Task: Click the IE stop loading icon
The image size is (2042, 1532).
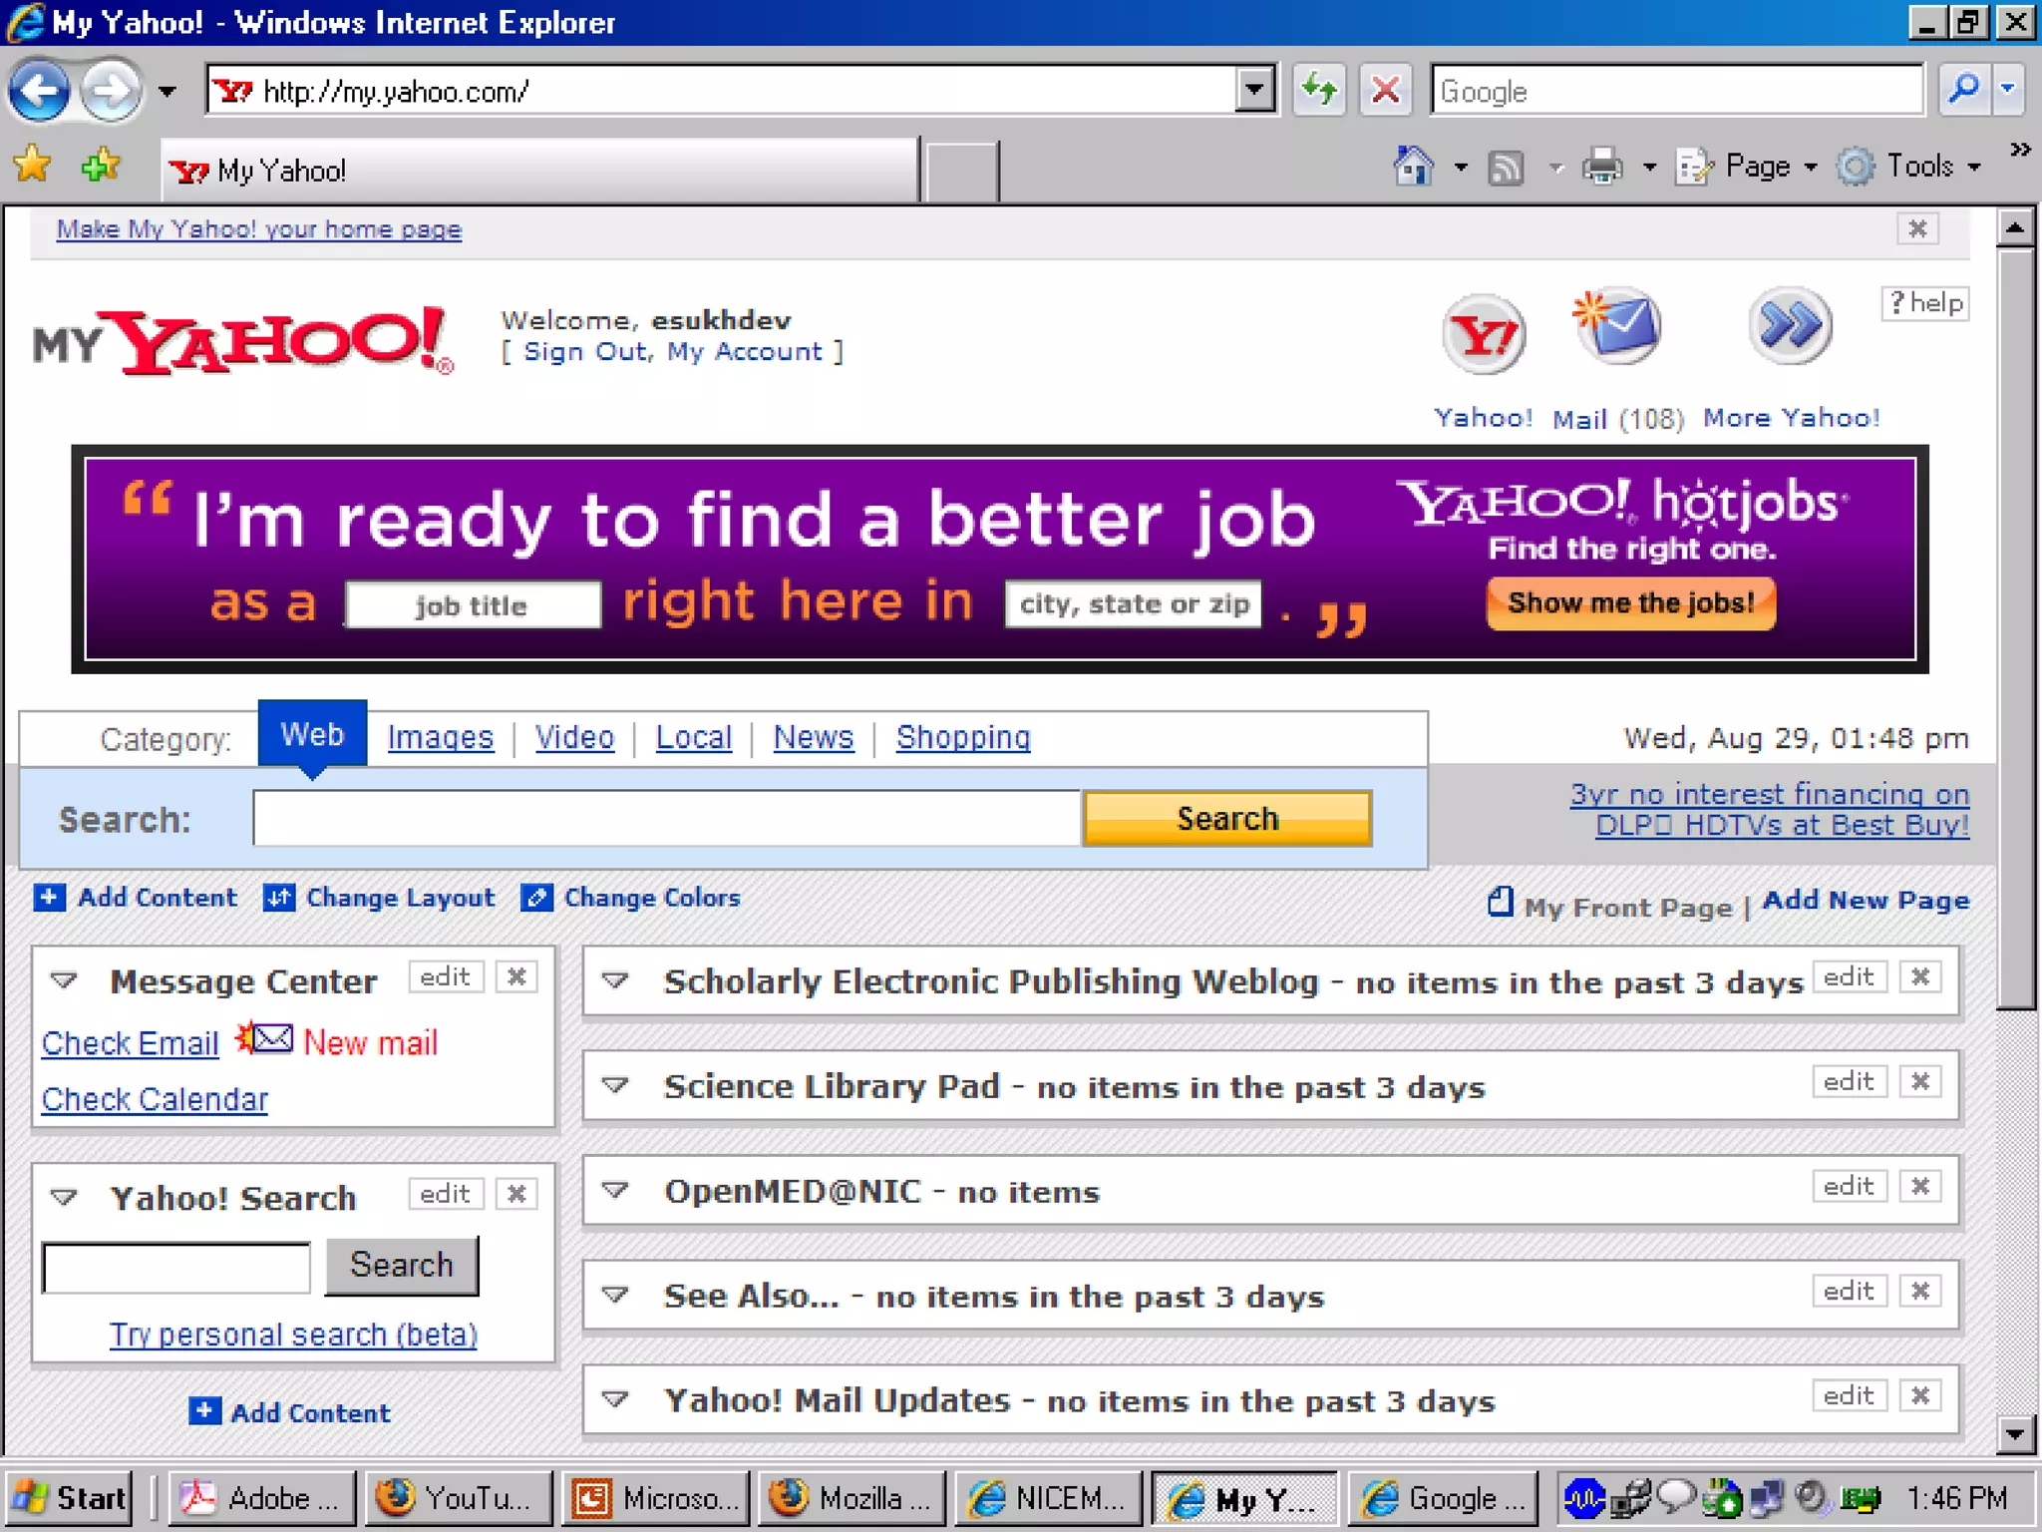Action: tap(1385, 91)
